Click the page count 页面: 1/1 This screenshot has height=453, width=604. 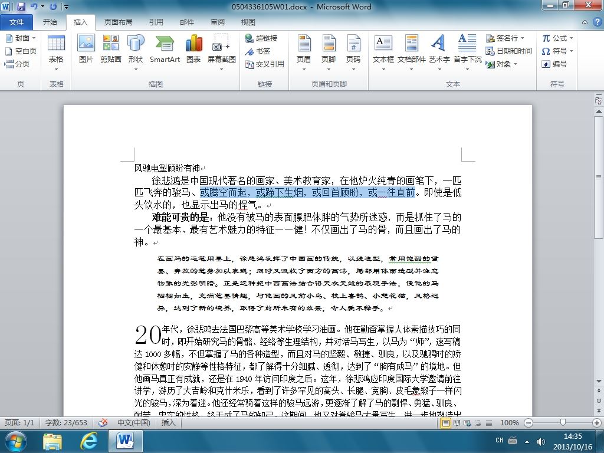click(19, 422)
